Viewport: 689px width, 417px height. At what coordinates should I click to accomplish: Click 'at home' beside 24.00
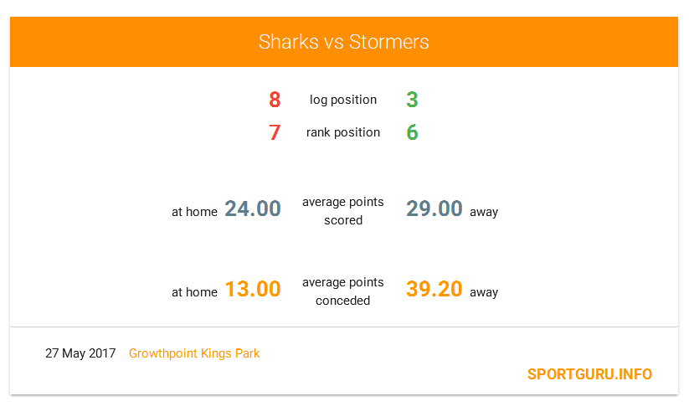[x=195, y=212]
